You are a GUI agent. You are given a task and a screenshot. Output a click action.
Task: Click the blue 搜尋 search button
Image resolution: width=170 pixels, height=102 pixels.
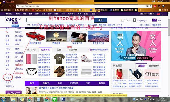[x=100, y=20]
